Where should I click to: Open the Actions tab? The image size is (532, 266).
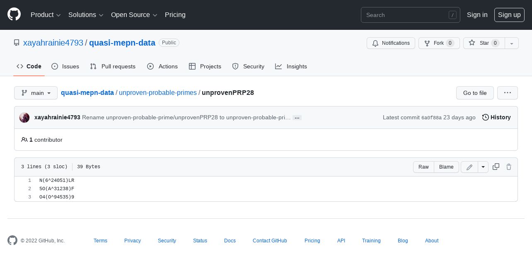click(162, 66)
